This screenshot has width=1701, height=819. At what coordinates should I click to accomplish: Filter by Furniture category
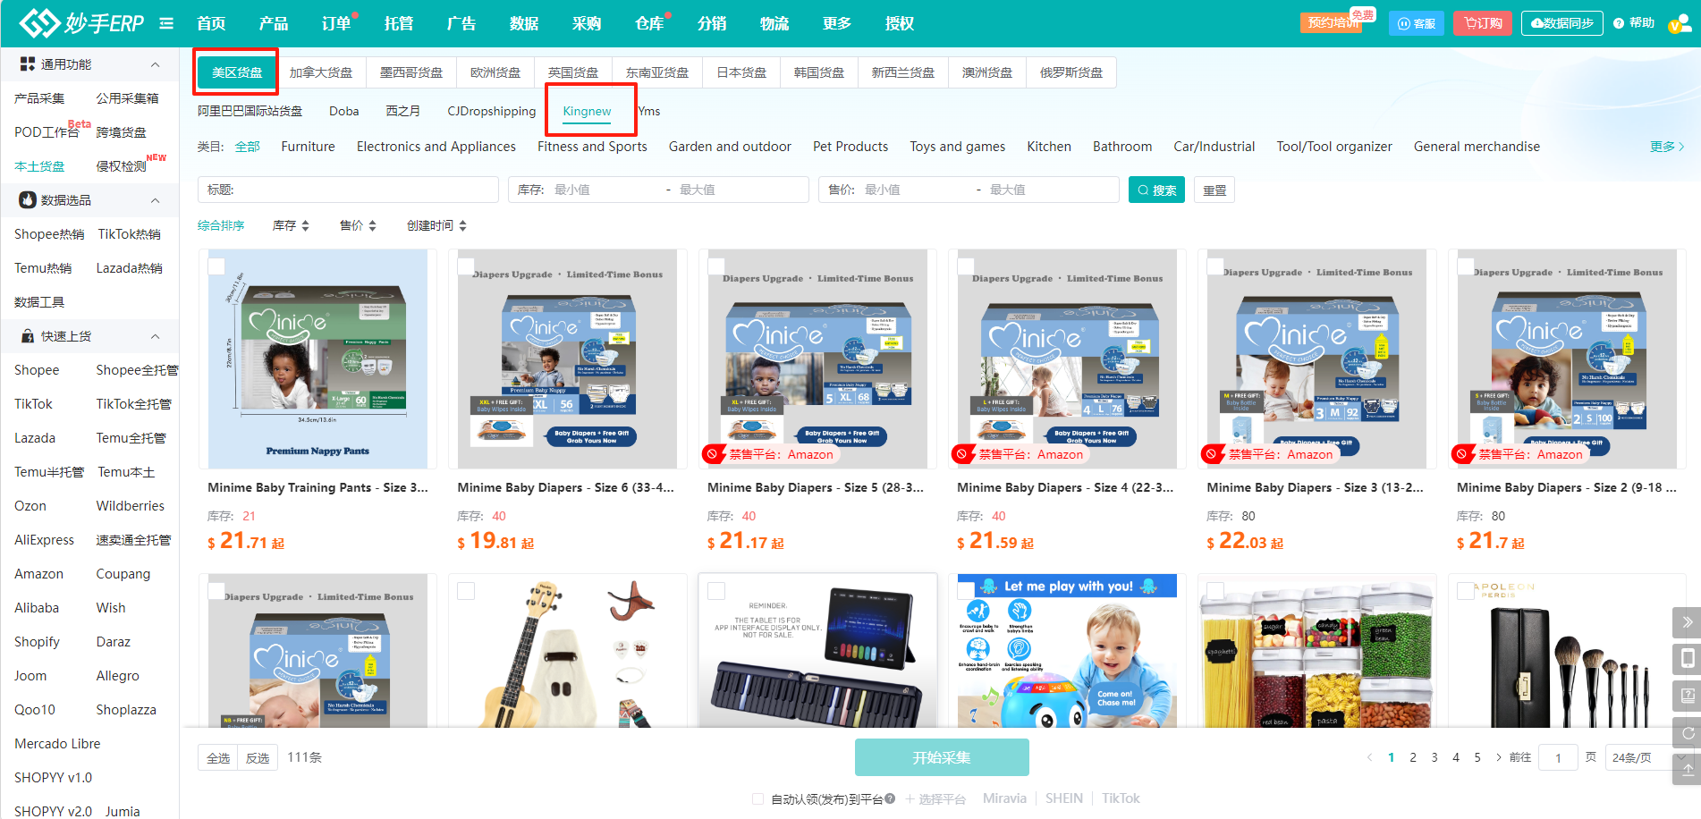click(x=309, y=147)
